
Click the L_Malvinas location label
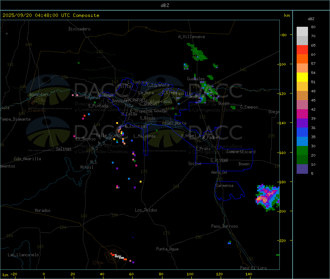tap(144, 136)
